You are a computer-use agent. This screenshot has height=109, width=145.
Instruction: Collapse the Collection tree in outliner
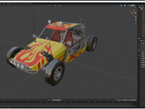pos(140,9)
